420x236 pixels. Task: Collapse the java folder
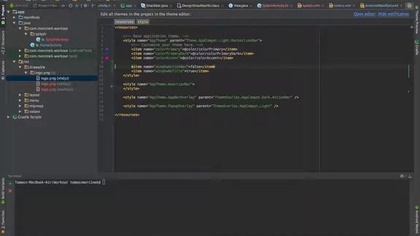(x=14, y=23)
